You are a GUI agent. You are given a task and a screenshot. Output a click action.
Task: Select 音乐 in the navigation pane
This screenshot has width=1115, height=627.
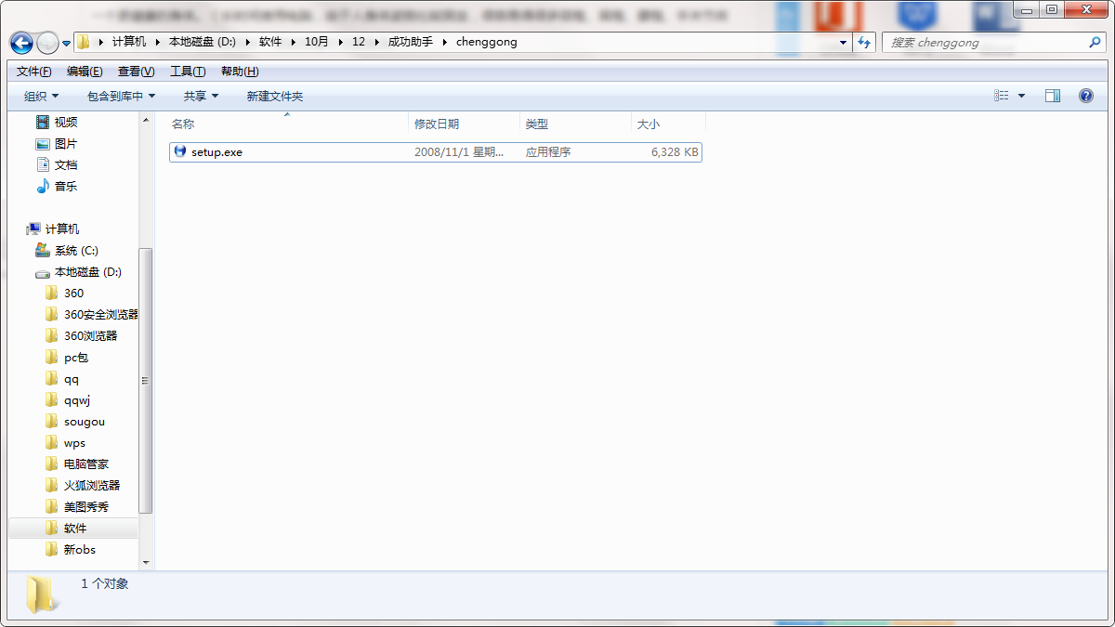[x=66, y=186]
